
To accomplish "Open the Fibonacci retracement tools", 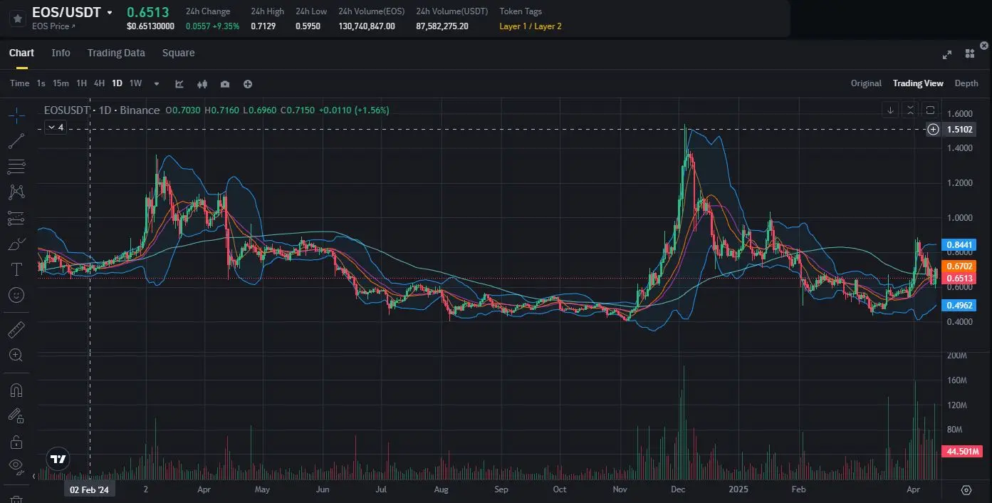I will (x=16, y=167).
